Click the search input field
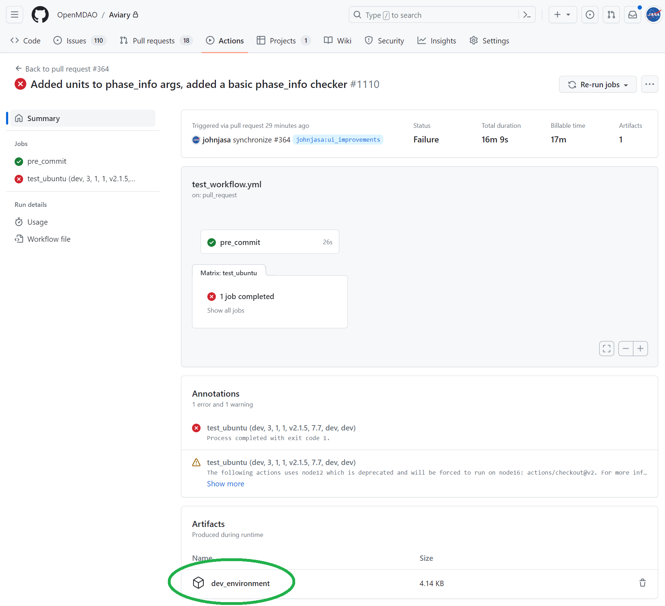The width and height of the screenshot is (665, 606). click(442, 15)
